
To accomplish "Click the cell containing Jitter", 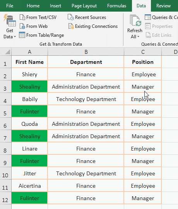I will (29, 173).
